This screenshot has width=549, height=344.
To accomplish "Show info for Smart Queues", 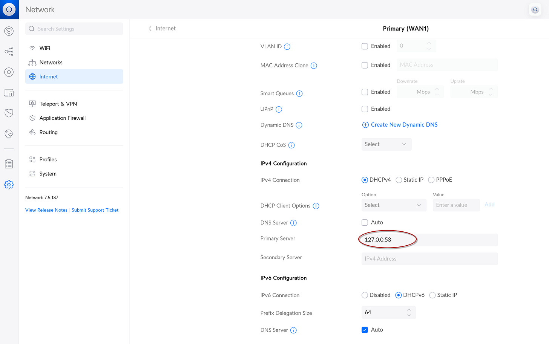I will tap(299, 94).
